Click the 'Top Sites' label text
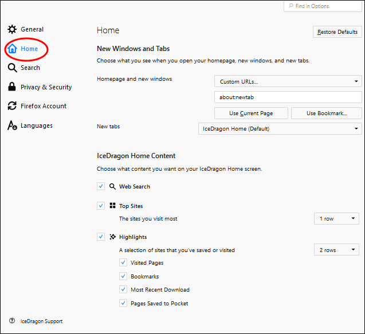365x334 pixels. point(131,206)
